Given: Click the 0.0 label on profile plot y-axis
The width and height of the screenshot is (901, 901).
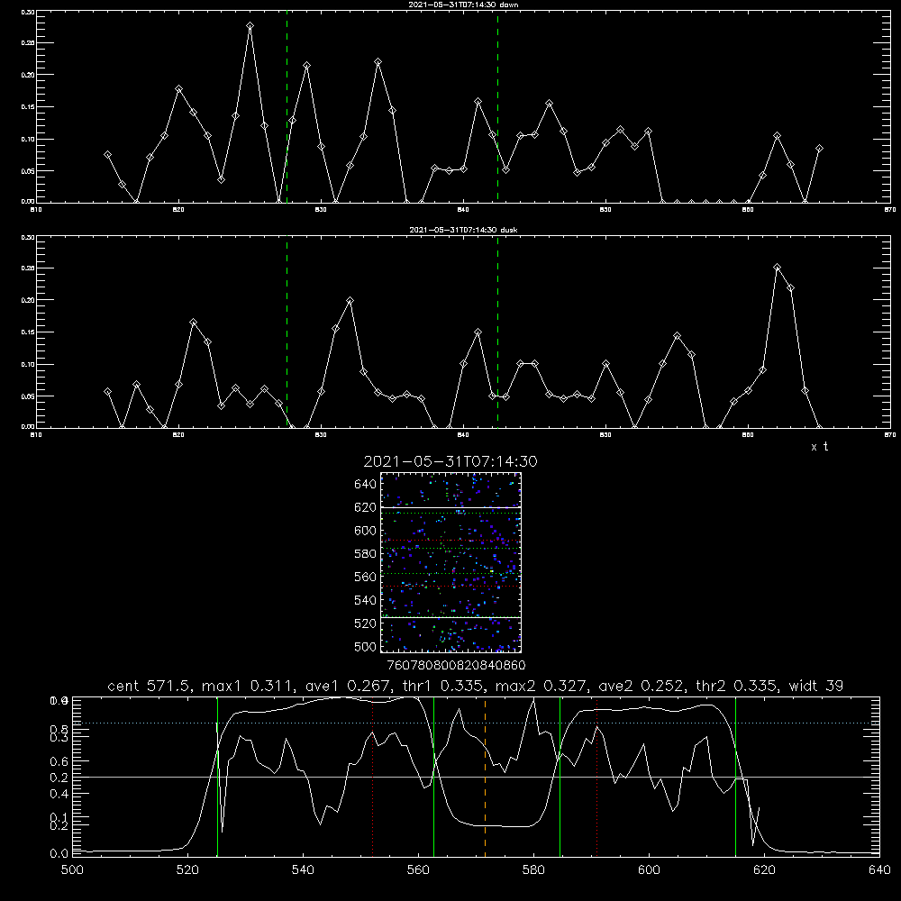Looking at the screenshot, I should [59, 854].
